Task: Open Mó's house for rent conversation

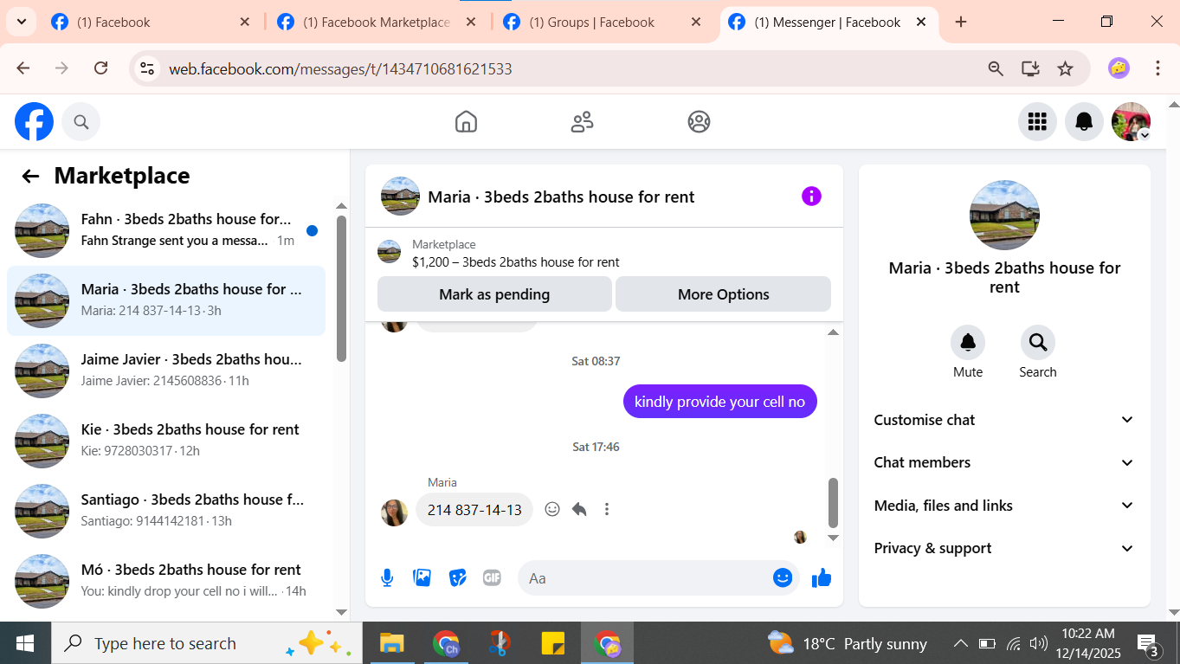Action: [166, 581]
